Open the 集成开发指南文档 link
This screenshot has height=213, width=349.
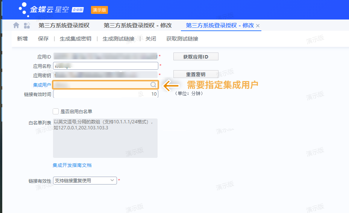click(72, 165)
